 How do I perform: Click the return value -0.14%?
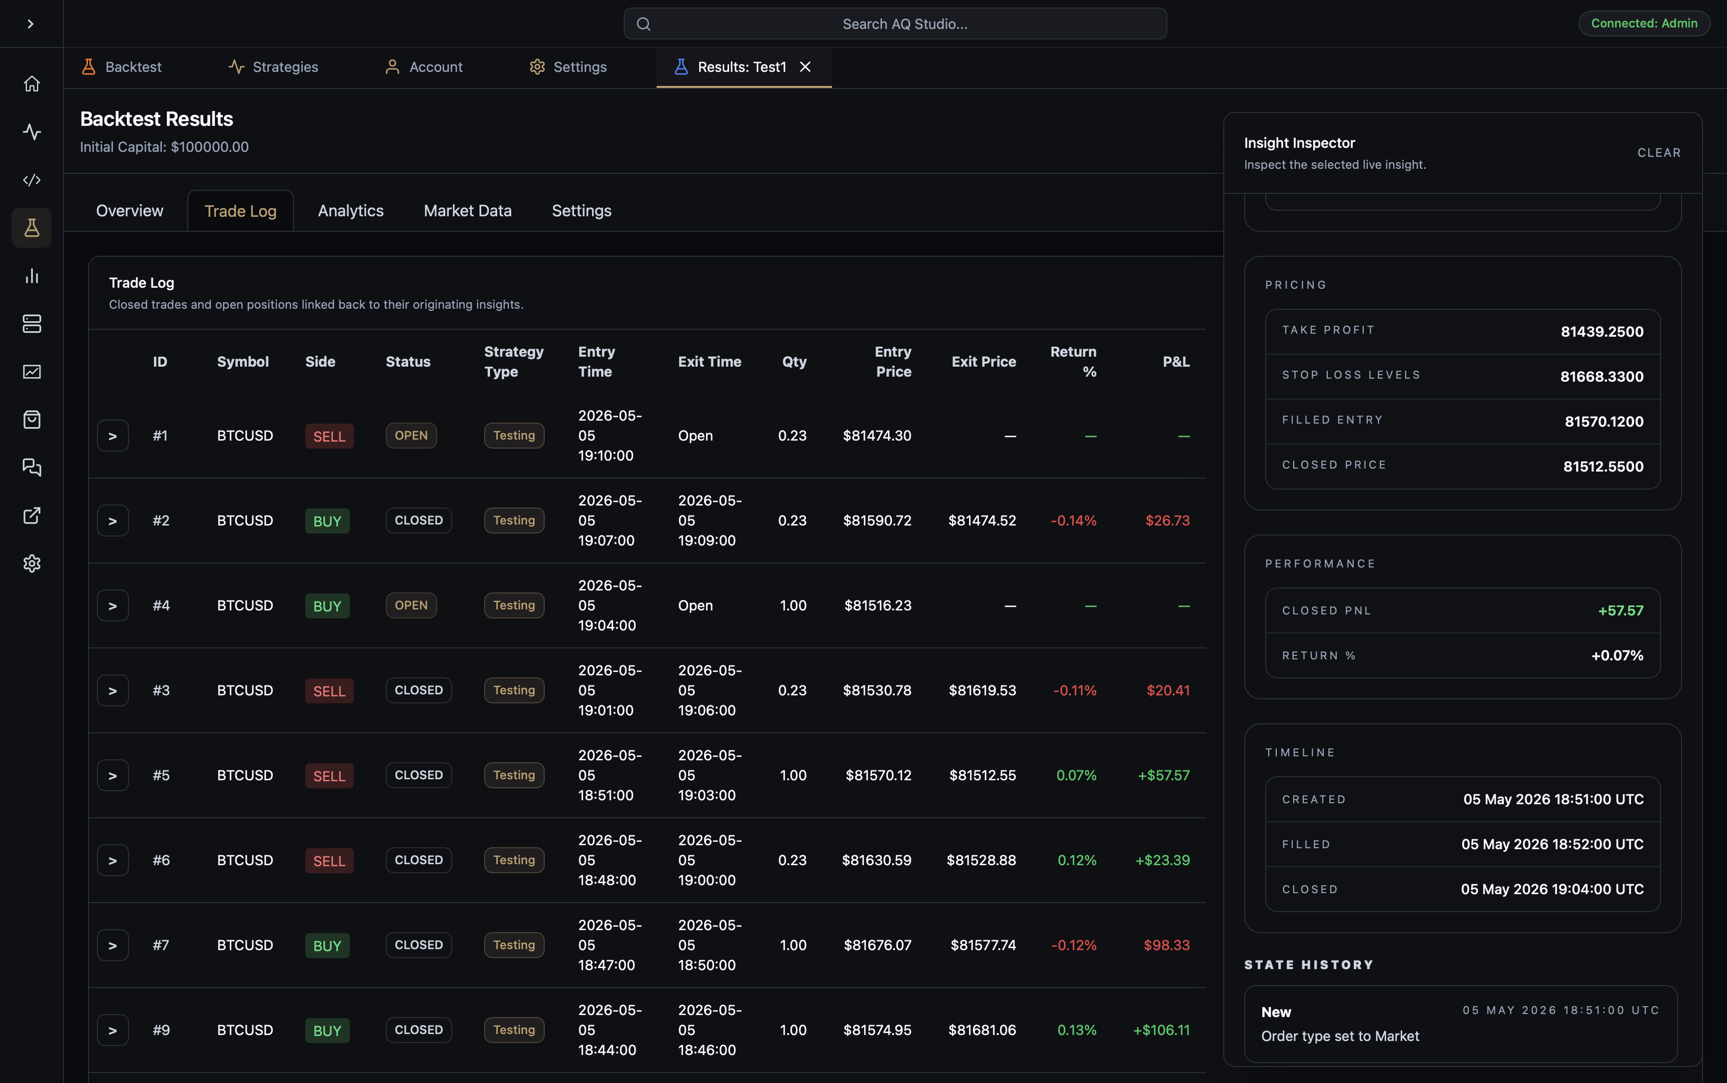1073,521
